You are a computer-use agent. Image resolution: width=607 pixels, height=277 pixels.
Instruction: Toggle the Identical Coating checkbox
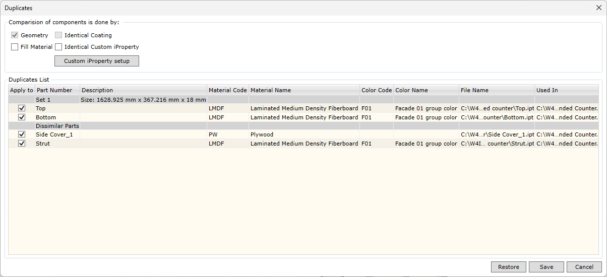tap(58, 35)
